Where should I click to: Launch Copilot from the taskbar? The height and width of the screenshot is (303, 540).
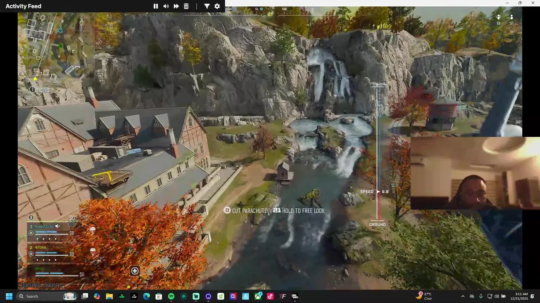pos(97,296)
